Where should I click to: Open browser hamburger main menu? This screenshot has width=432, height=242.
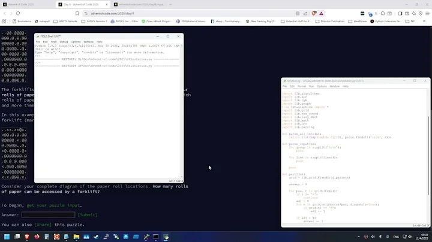pyautogui.click(x=427, y=13)
